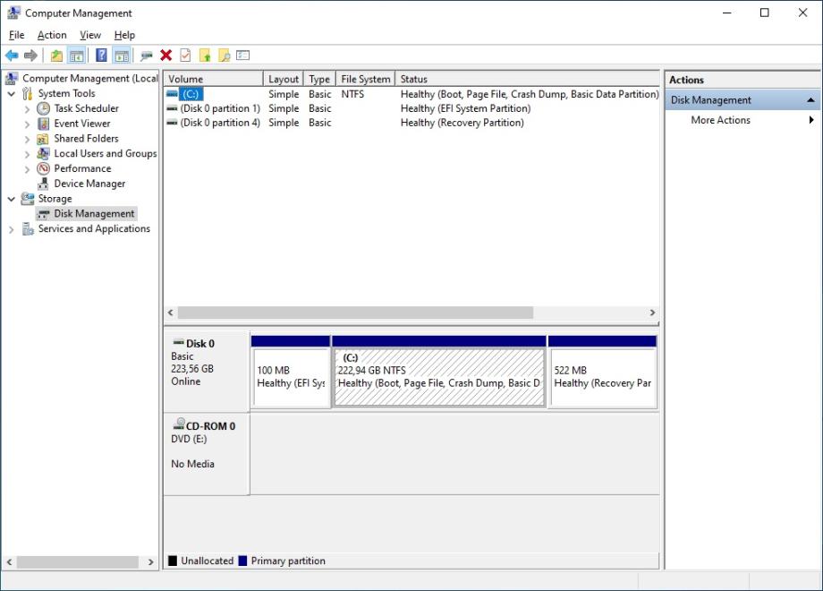Open the View menu
This screenshot has width=823, height=591.
[x=90, y=35]
